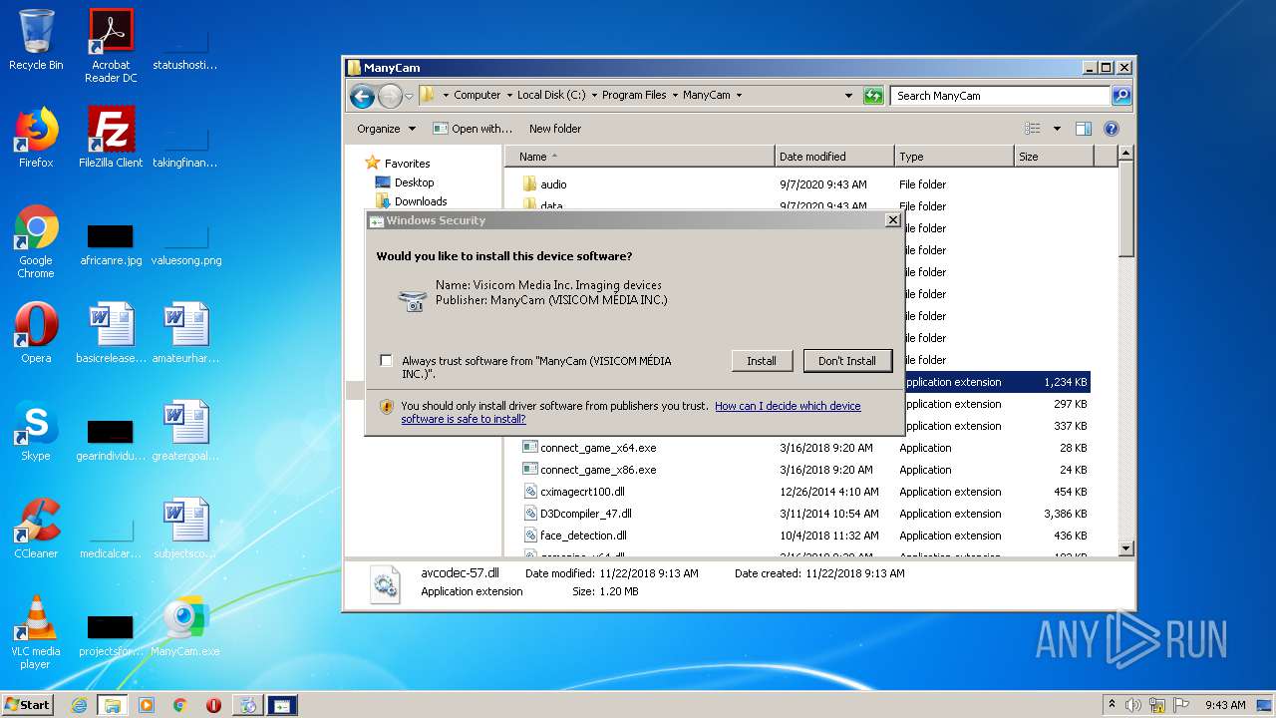Sort by Name column header
This screenshot has height=718, width=1276.
pos(640,157)
